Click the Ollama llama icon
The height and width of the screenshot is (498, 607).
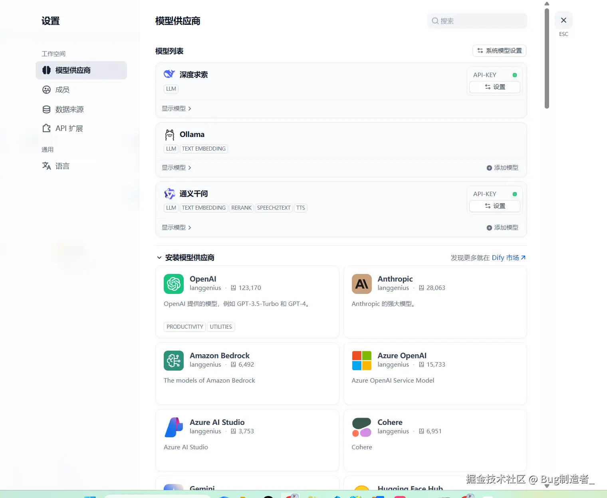(x=169, y=134)
